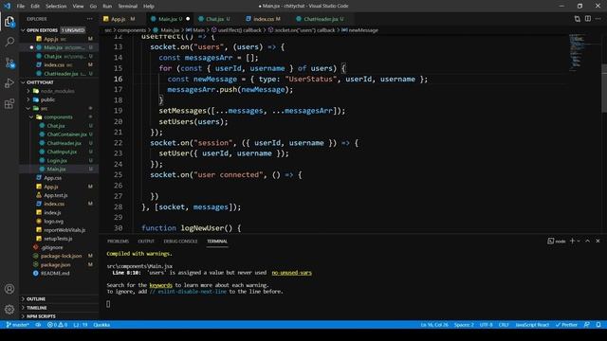
Task: Click the master branch indicator in status bar
Action: [x=17, y=325]
